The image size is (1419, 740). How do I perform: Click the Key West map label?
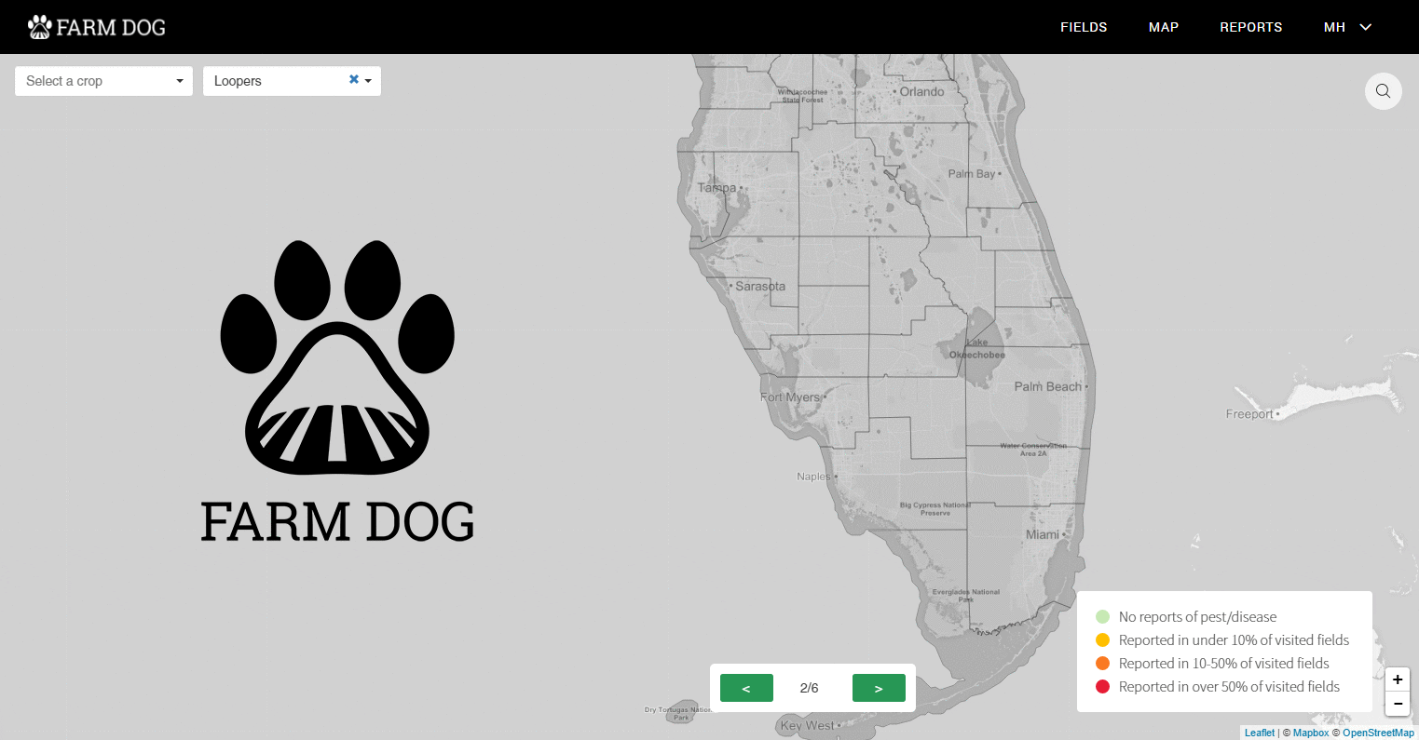click(808, 725)
